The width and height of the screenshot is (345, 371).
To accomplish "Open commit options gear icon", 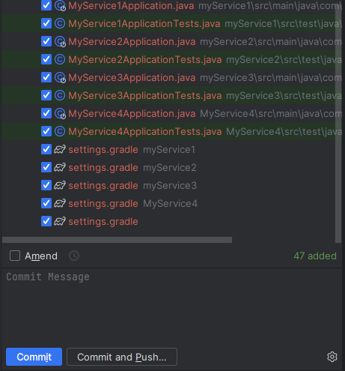I will (x=332, y=357).
